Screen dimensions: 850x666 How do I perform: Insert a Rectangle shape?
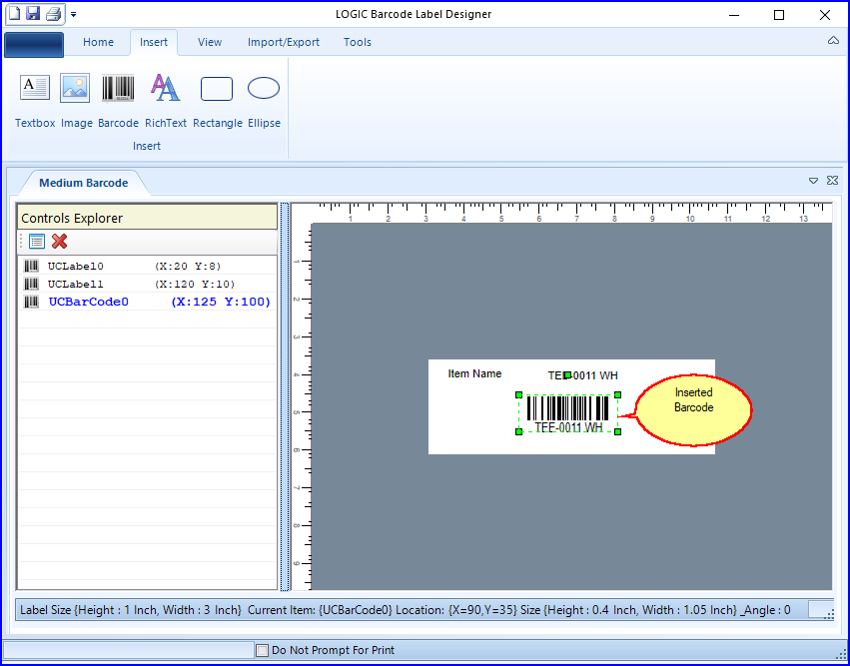coord(218,101)
